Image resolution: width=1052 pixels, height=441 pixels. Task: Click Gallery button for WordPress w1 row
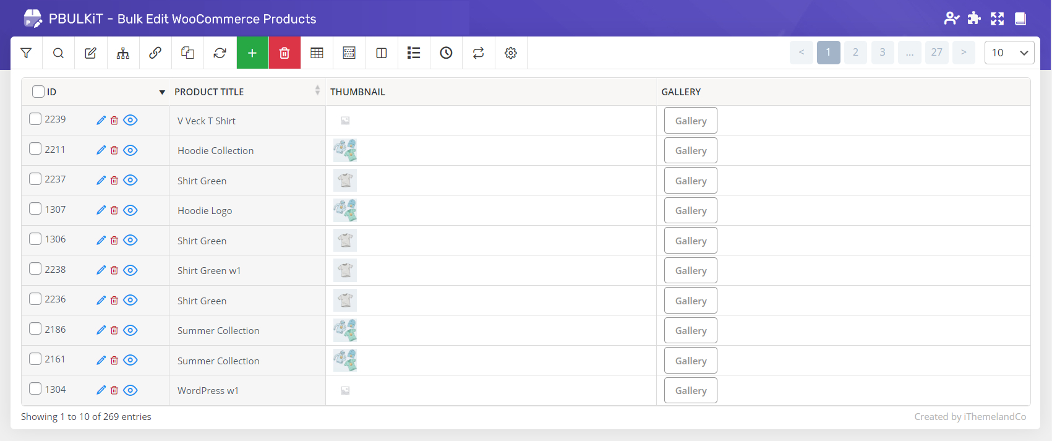click(690, 390)
